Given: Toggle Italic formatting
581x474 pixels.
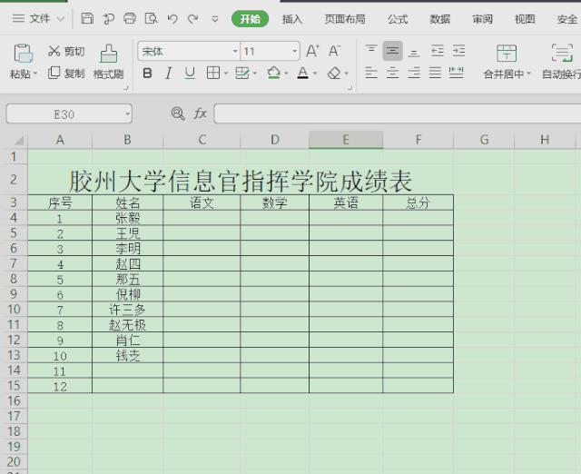Looking at the screenshot, I should (169, 73).
